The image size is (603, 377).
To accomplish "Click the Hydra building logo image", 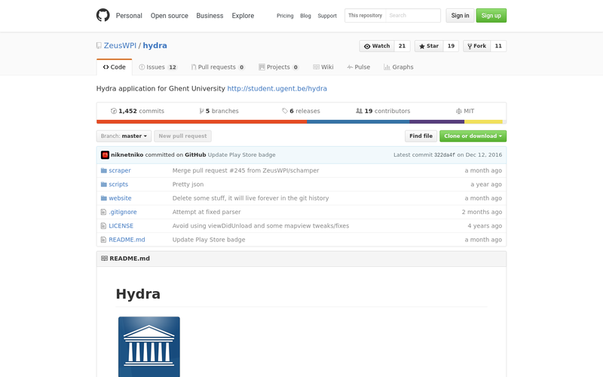I will click(149, 347).
